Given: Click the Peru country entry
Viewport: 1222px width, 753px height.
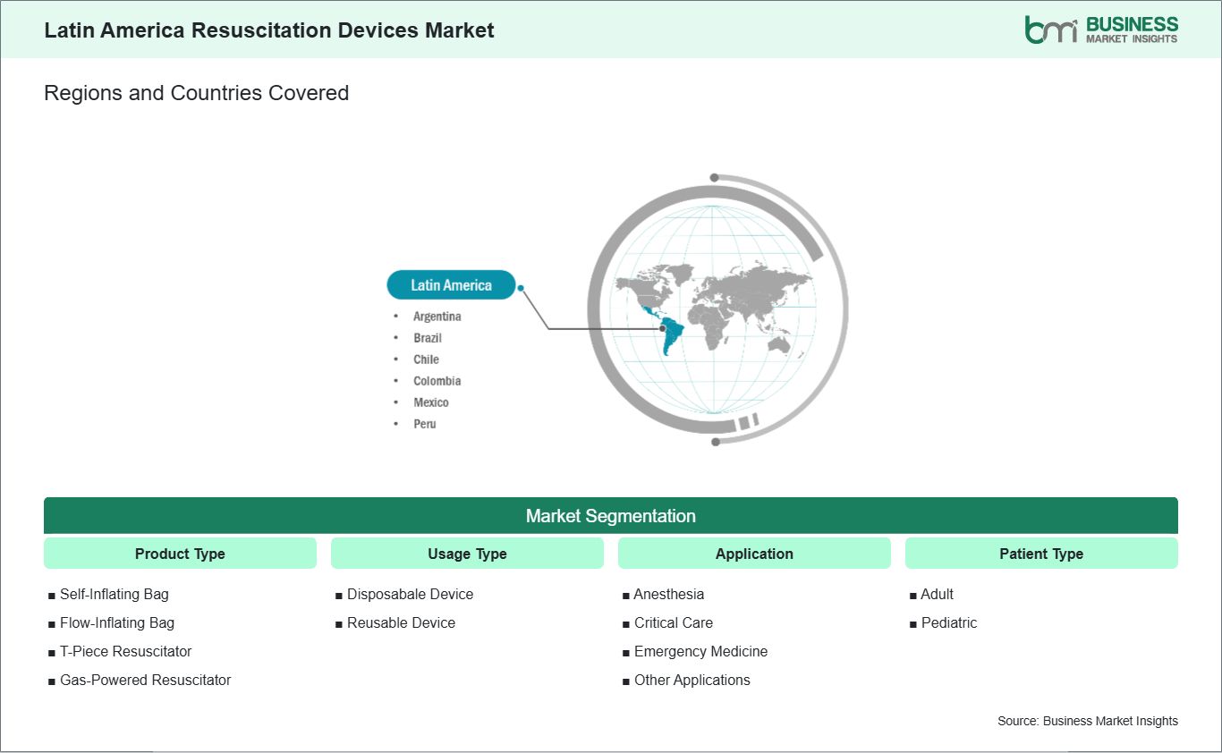Looking at the screenshot, I should pyautogui.click(x=424, y=424).
